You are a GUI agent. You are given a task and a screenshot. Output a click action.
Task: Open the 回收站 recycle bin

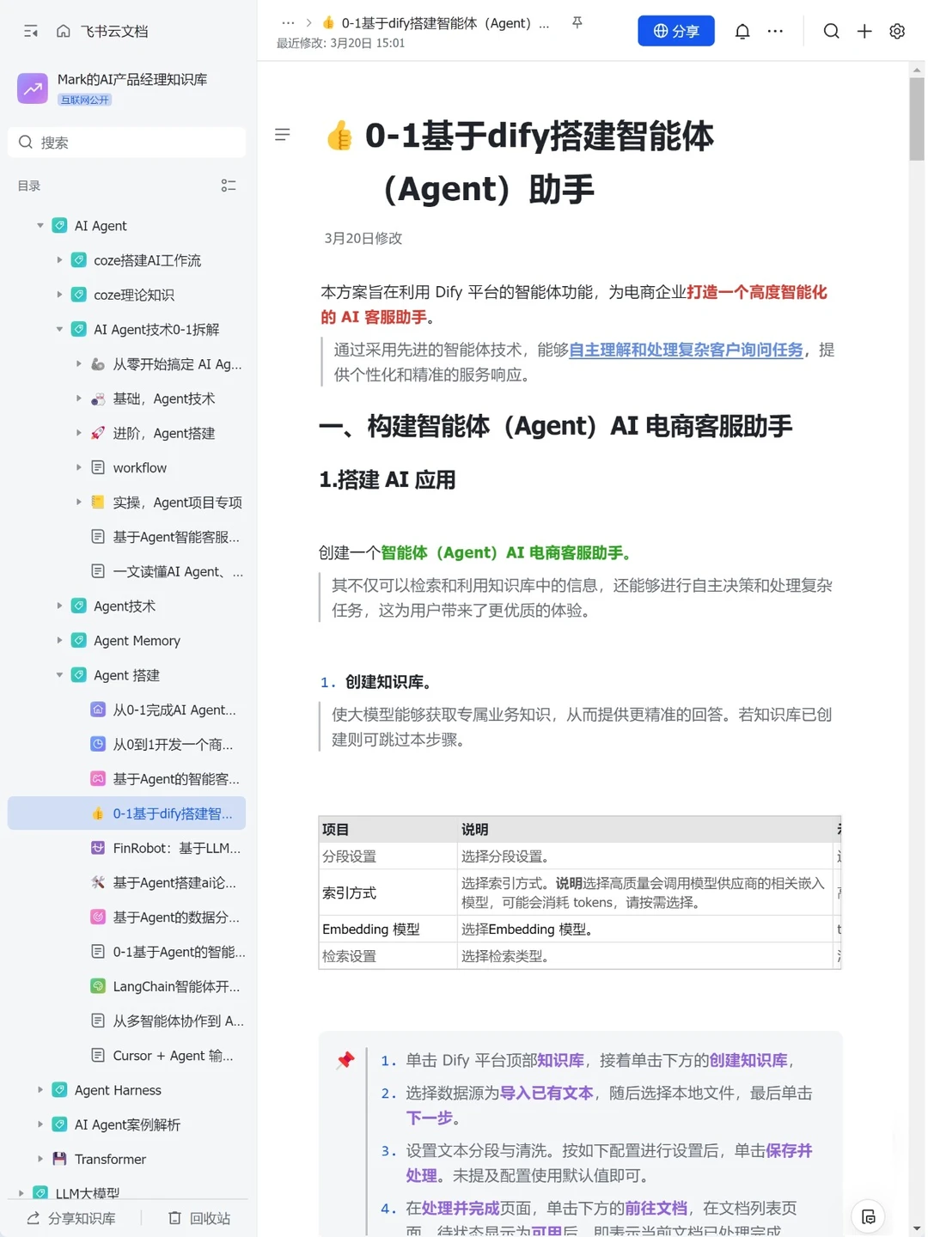pyautogui.click(x=199, y=1218)
